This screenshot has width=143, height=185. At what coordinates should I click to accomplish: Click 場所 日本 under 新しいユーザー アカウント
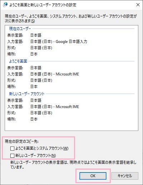coord(34,119)
